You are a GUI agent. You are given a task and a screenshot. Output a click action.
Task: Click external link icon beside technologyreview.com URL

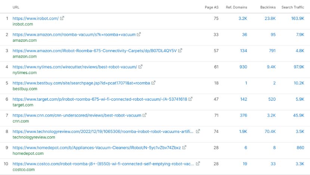(x=198, y=131)
